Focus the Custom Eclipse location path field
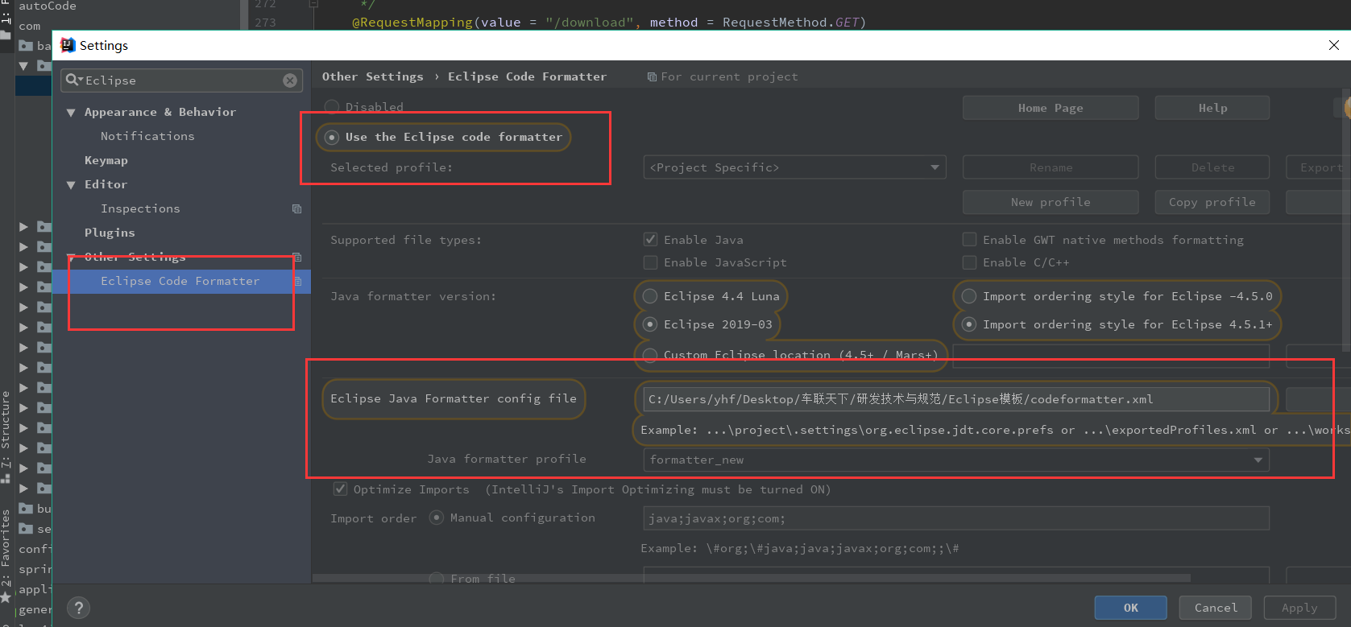This screenshot has width=1351, height=627. point(1111,355)
